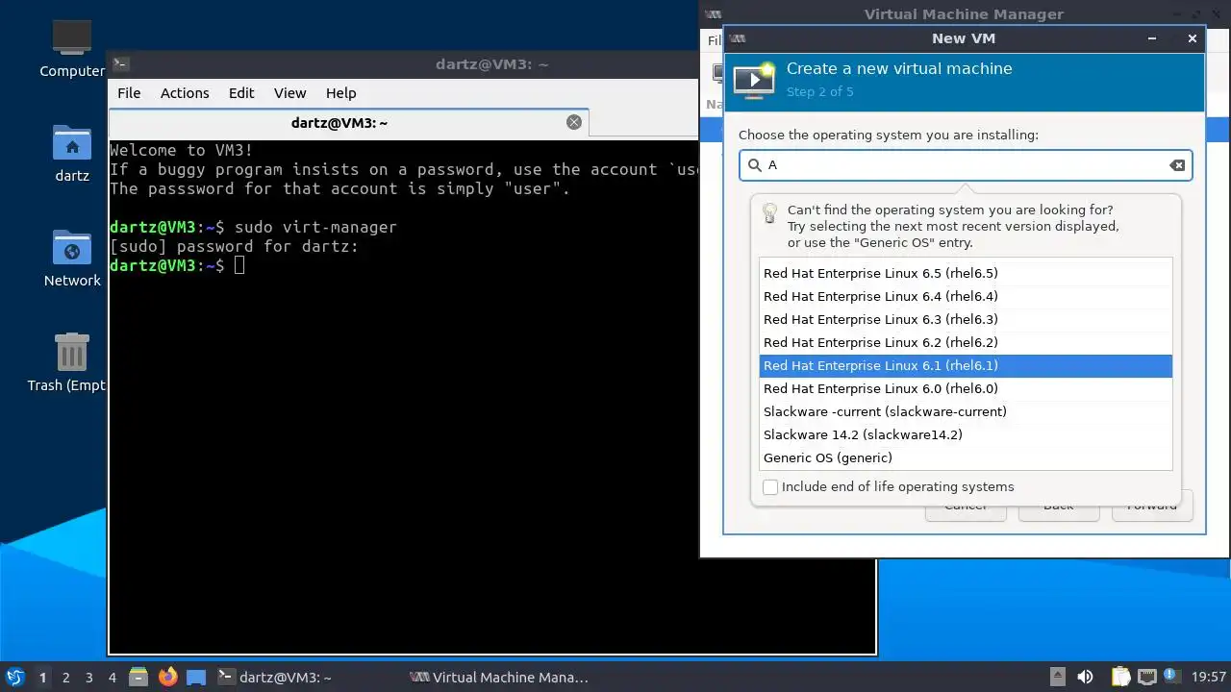The height and width of the screenshot is (692, 1231).
Task: Launch Firefox from the taskbar
Action: (x=167, y=677)
